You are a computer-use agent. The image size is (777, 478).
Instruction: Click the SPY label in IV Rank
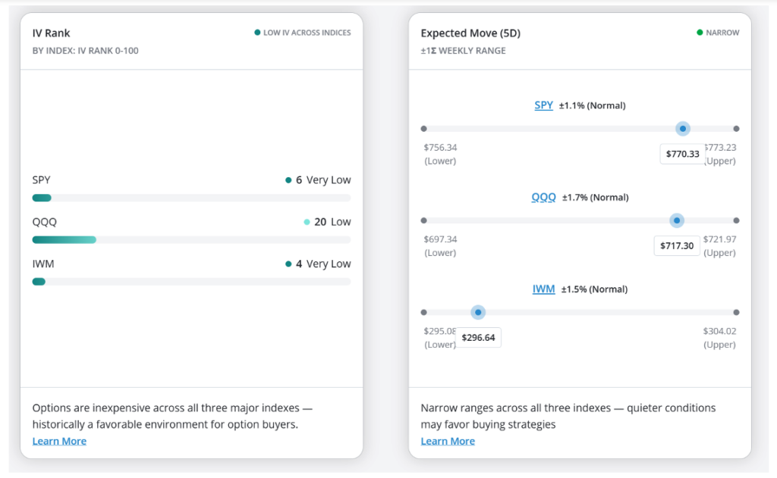(42, 180)
